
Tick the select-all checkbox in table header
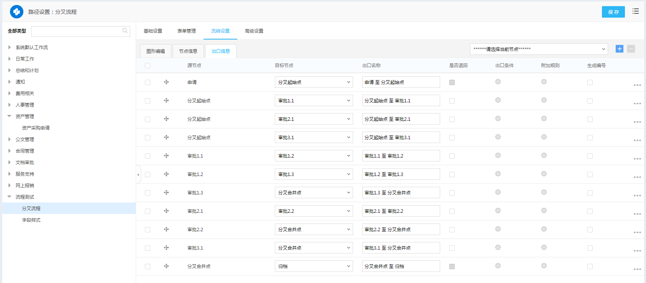pos(148,66)
